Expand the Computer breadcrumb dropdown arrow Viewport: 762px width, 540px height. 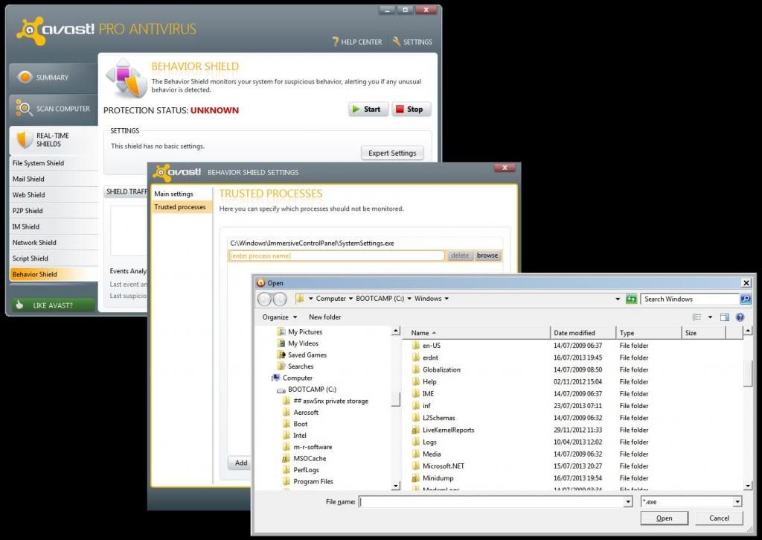[x=351, y=299]
